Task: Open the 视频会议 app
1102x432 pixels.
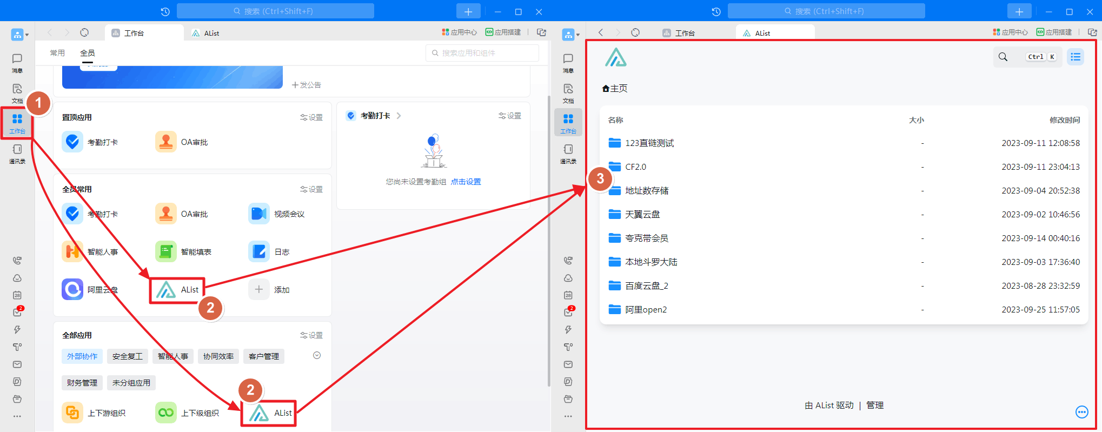Action: pyautogui.click(x=259, y=214)
